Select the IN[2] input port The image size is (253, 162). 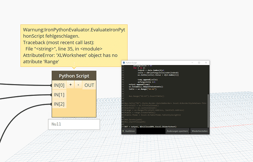(x=59, y=104)
